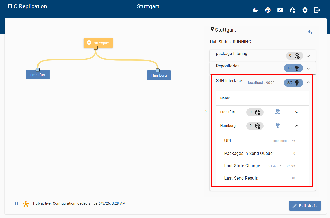Image resolution: width=330 pixels, height=218 pixels.
Task: Click the Frankfurt node connector port
Action: (38, 70)
